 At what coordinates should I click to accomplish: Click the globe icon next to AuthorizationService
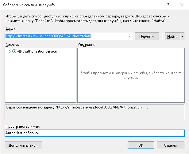(20, 51)
